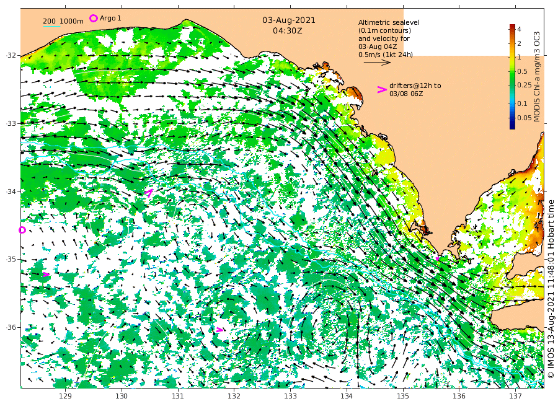Click the Argo 1 legend label

[x=110, y=18]
